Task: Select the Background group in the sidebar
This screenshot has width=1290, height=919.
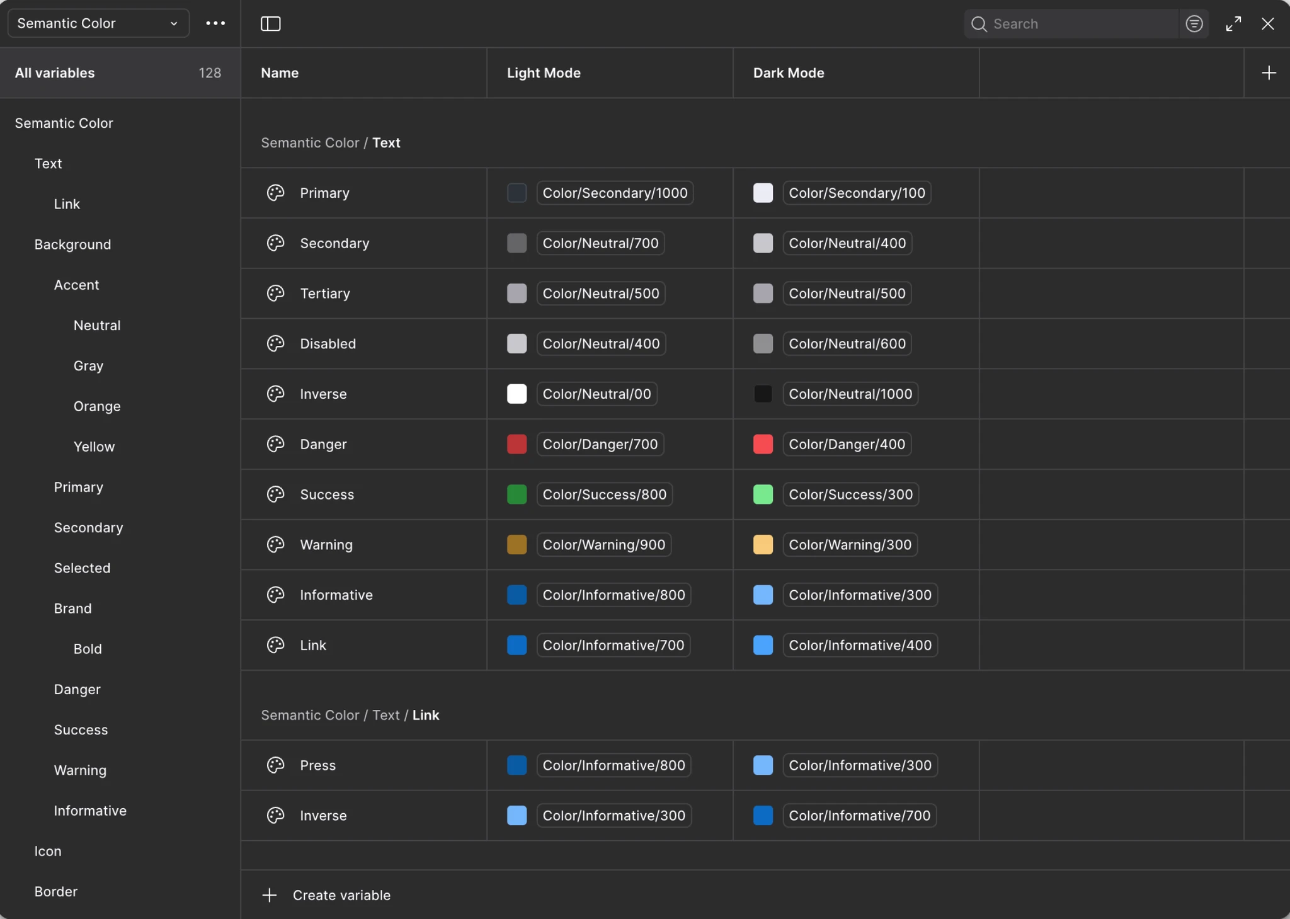Action: (x=72, y=244)
